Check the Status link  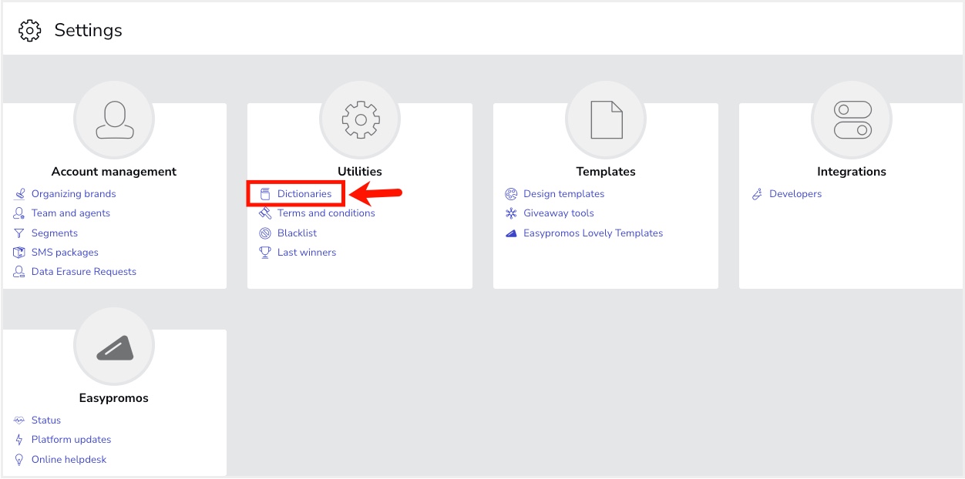point(46,420)
